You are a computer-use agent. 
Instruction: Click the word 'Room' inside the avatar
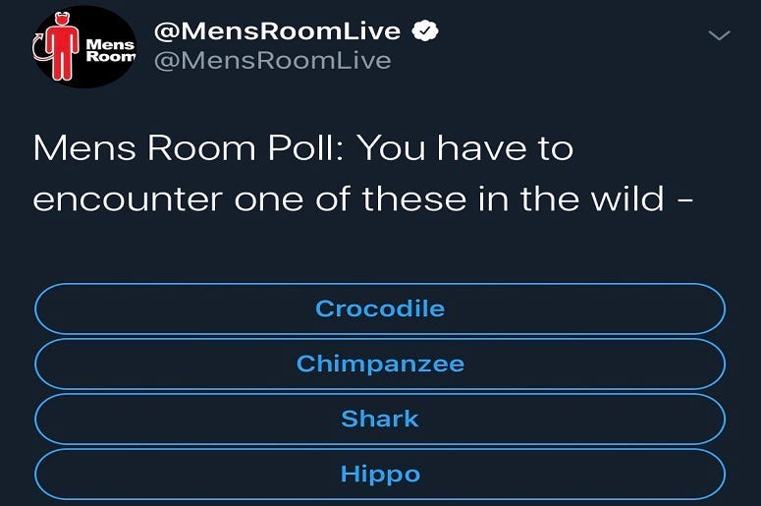111,56
